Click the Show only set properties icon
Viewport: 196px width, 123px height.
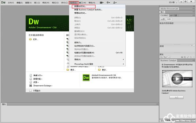coord(169,57)
